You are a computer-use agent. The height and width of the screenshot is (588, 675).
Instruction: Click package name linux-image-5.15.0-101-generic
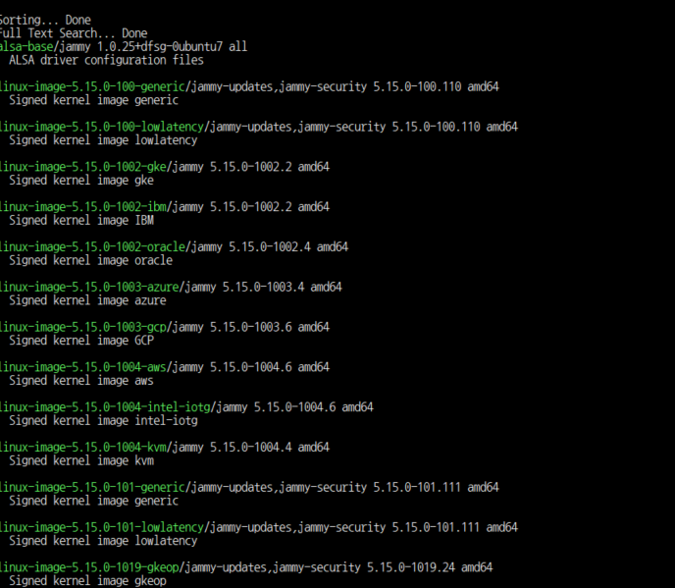point(92,487)
